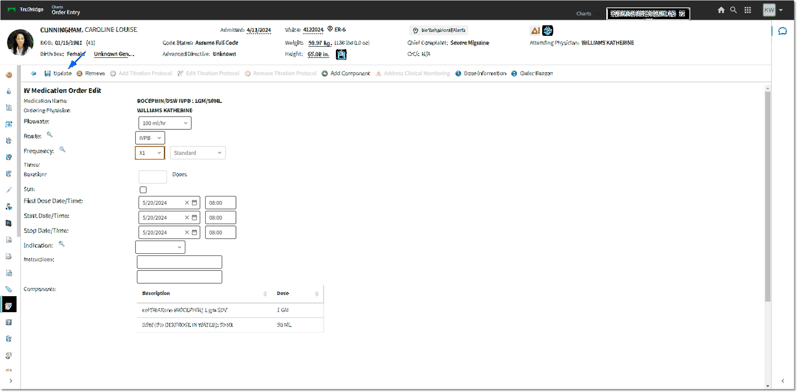
Task: Open the Standard frequency type dropdown
Action: pyautogui.click(x=197, y=153)
